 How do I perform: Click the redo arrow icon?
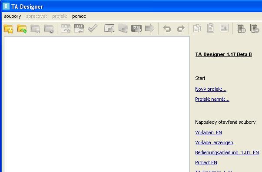181,29
